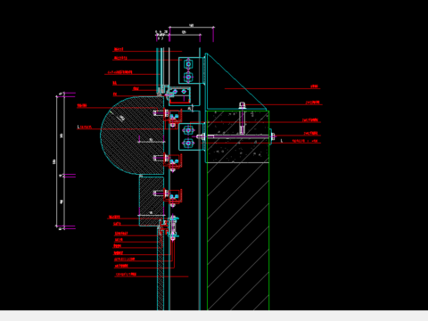Screen dimensions: 428x321
Task: Select the cyan bolt assembly below the small stone
Action: [x=173, y=228]
